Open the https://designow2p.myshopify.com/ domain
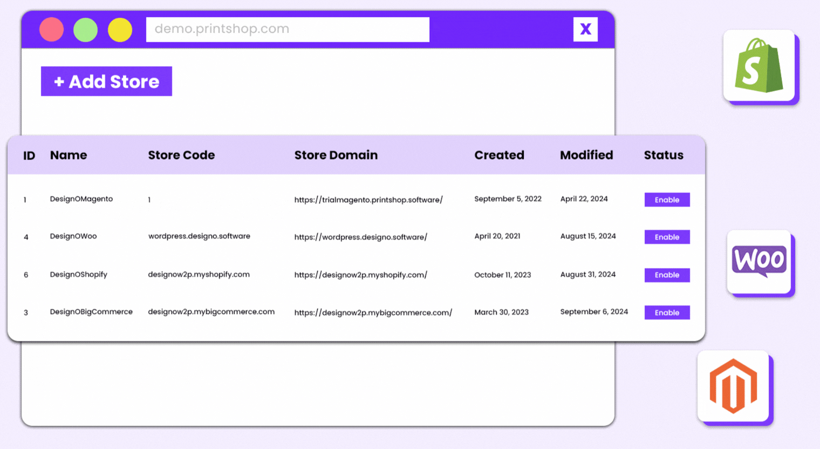The height and width of the screenshot is (449, 820). [x=361, y=275]
